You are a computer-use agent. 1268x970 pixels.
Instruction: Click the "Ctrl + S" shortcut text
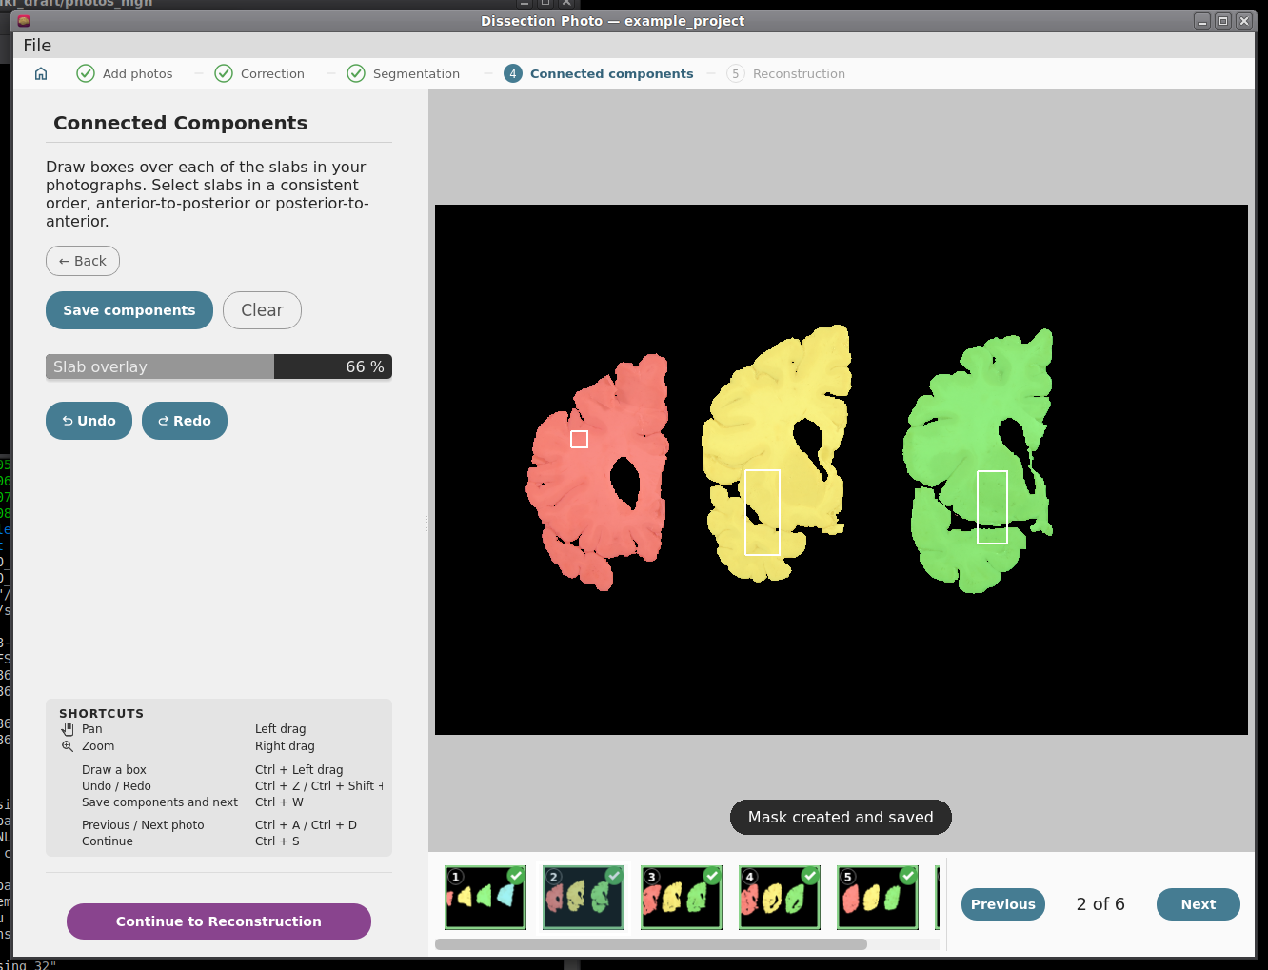click(277, 841)
